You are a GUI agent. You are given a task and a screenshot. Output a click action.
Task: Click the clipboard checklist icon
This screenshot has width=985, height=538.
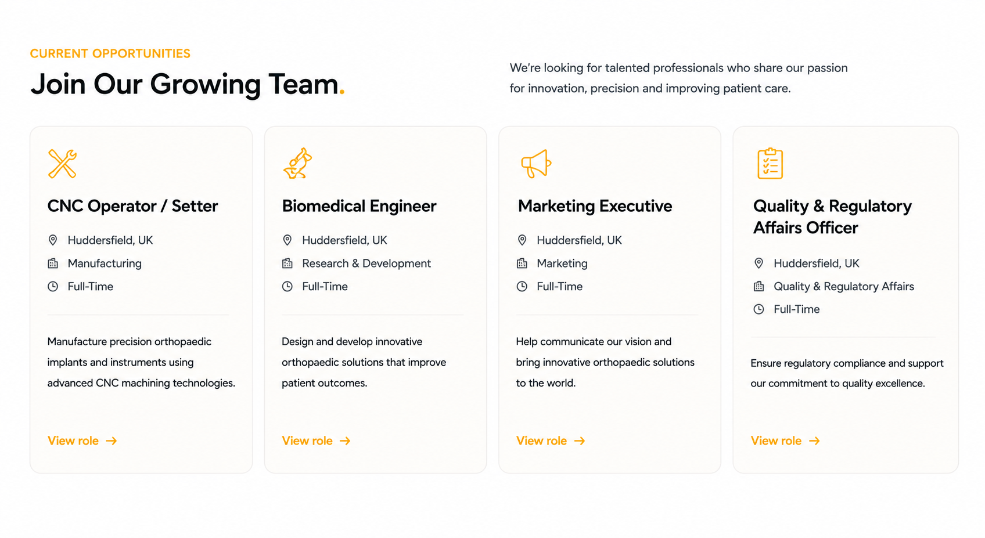(x=770, y=163)
